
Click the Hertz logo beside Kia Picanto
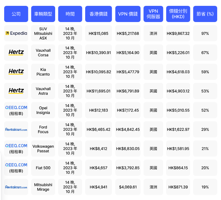[16, 72]
